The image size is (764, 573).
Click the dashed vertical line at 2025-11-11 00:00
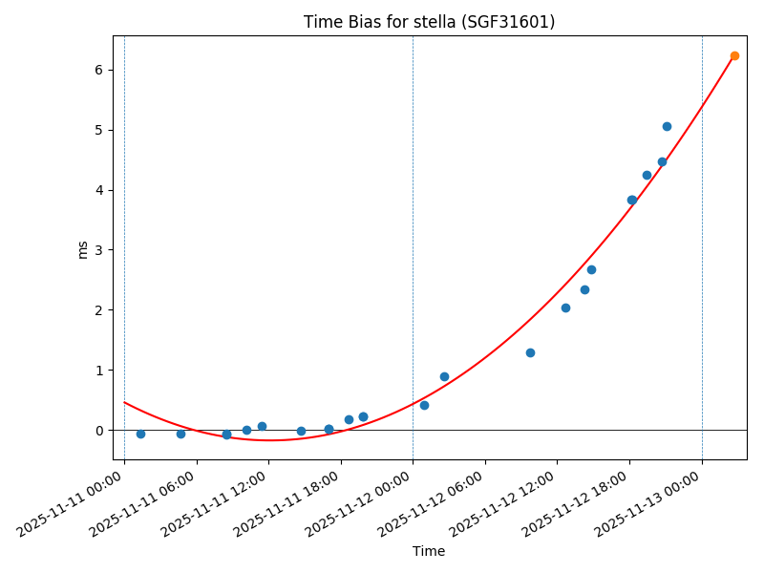[124, 239]
